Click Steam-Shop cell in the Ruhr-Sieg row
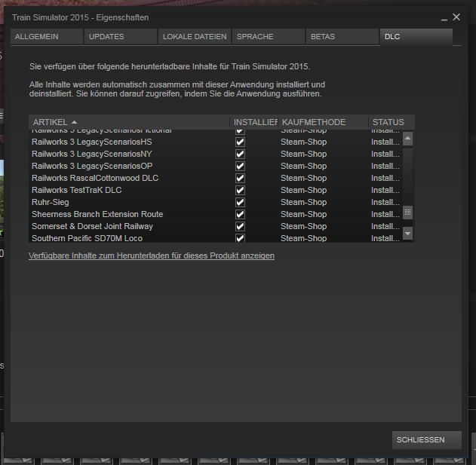The height and width of the screenshot is (465, 476). [303, 202]
